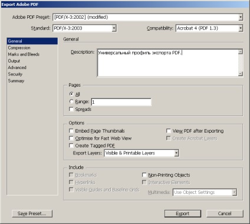
Task: Click the Export button
Action: [183, 213]
